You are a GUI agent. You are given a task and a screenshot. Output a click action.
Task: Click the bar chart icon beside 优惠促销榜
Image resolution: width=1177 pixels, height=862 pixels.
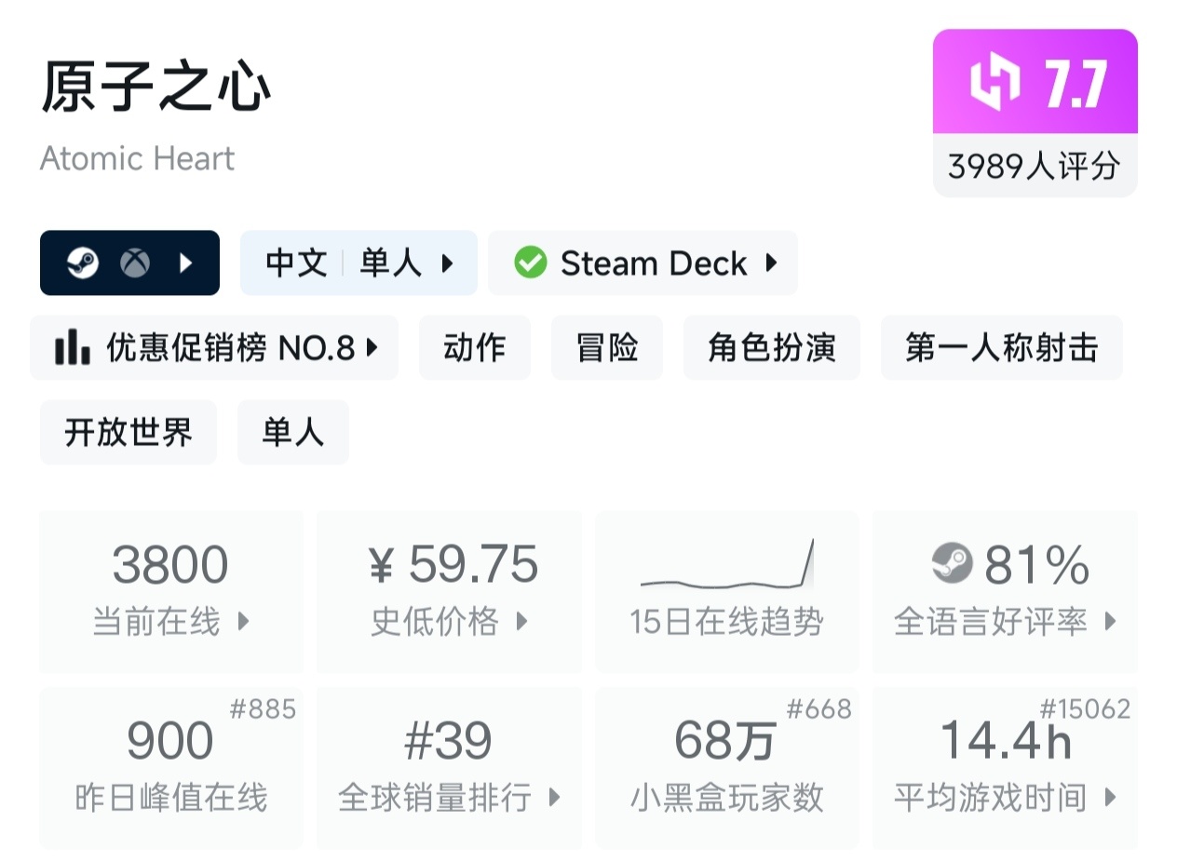point(73,348)
